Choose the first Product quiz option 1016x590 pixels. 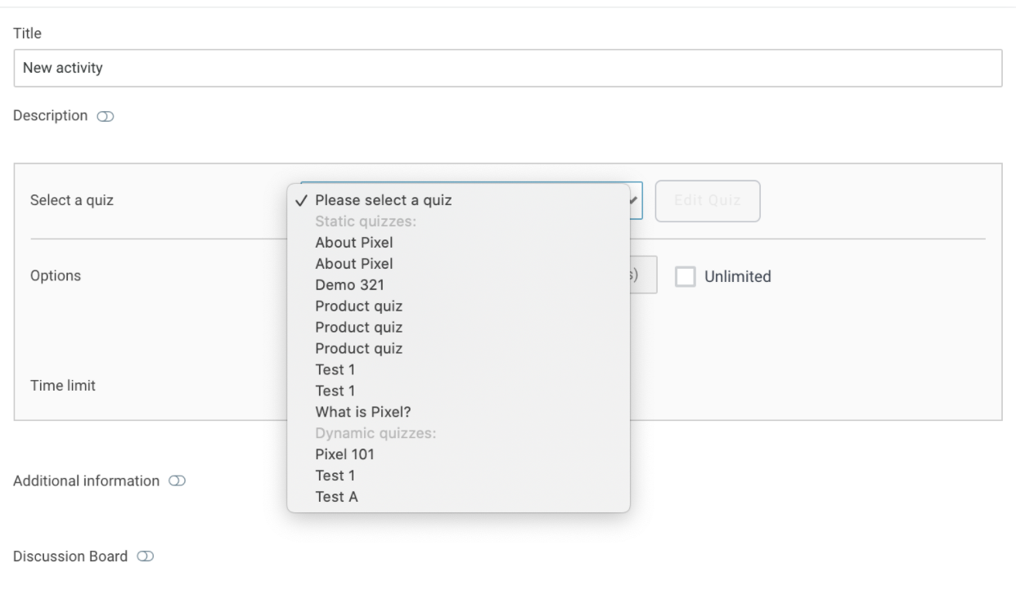pos(358,306)
